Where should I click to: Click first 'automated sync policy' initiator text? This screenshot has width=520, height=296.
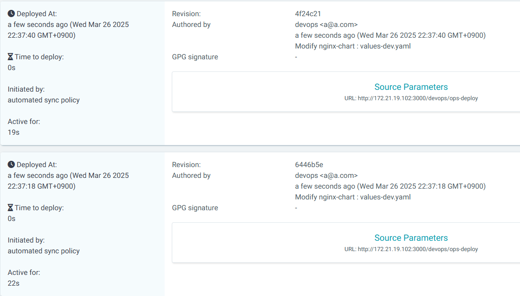pyautogui.click(x=44, y=100)
